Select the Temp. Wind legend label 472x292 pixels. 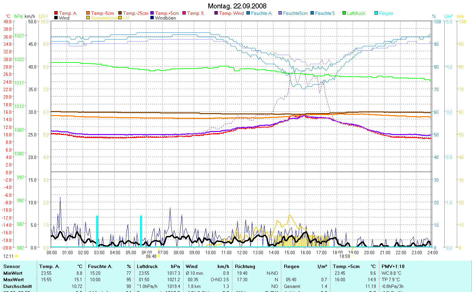tap(231, 13)
